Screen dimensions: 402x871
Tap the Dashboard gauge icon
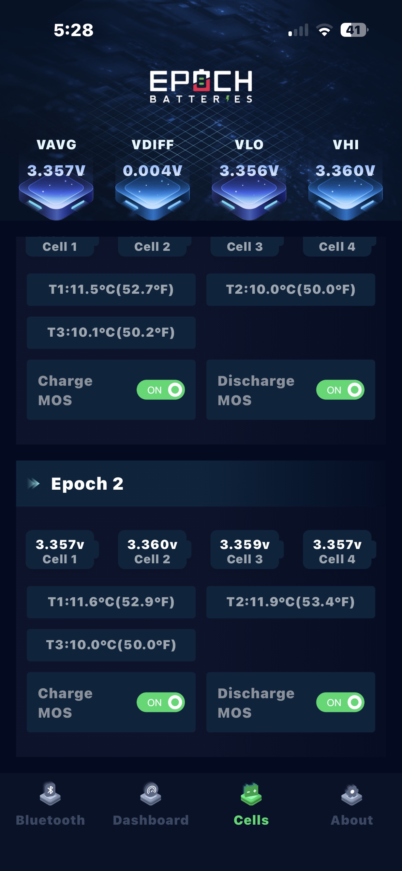(x=151, y=794)
